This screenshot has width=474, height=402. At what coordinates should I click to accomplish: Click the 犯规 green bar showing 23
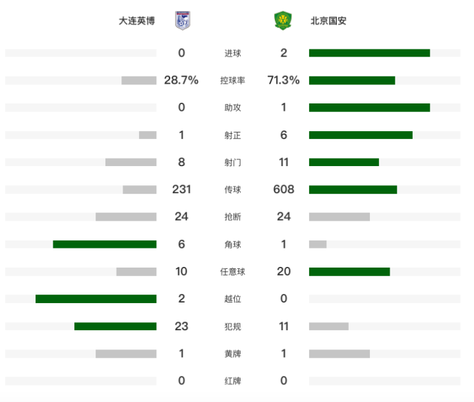[115, 326]
